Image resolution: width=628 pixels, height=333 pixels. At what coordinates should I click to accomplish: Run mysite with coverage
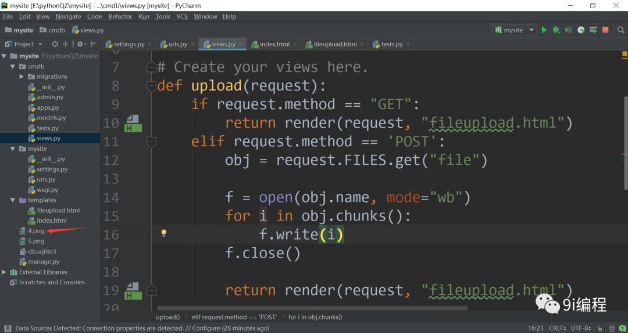coord(568,30)
